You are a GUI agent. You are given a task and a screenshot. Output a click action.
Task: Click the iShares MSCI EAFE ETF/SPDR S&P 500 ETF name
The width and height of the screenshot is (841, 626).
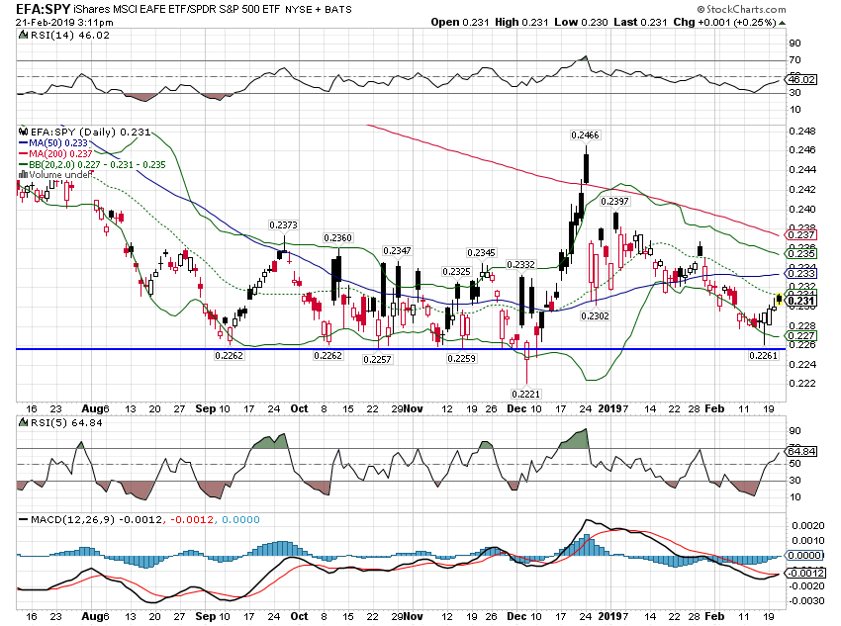pos(176,9)
